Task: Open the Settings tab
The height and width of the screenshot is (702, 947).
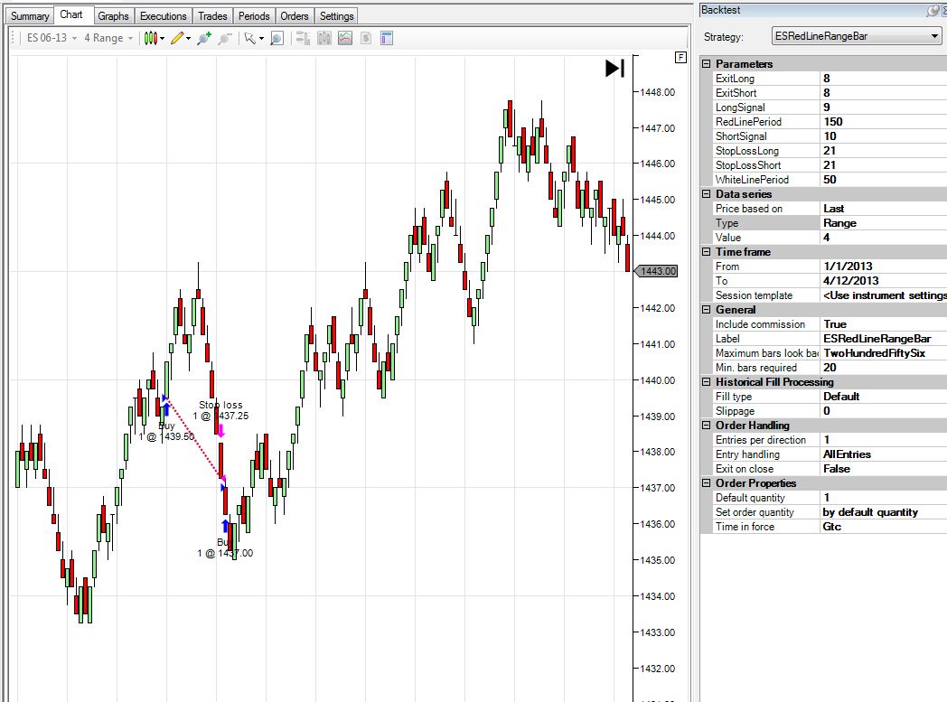Action: tap(336, 16)
